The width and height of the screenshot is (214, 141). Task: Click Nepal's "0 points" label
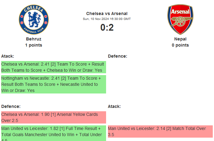pos(180,45)
